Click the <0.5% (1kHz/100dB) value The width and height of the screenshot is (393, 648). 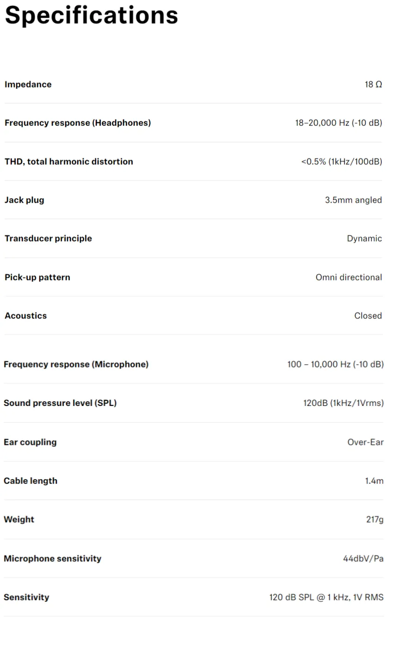pyautogui.click(x=342, y=162)
